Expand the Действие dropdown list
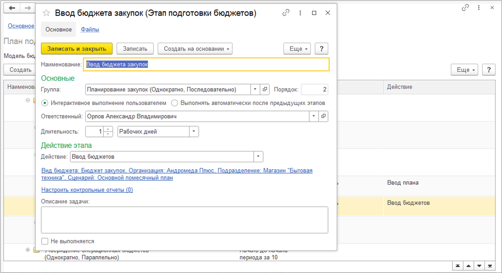Screen dimensions: 502x273 point(258,157)
